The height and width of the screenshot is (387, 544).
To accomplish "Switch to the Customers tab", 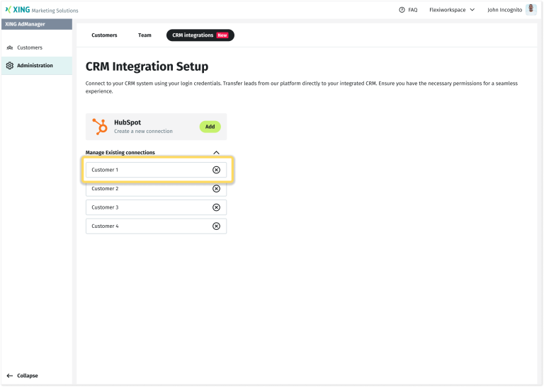I will (104, 35).
